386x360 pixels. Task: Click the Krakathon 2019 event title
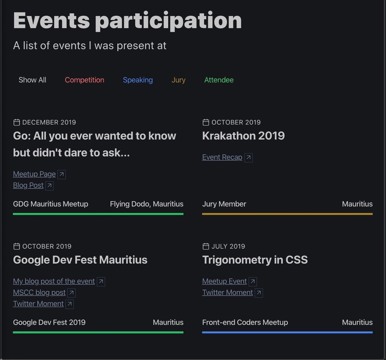tap(243, 136)
